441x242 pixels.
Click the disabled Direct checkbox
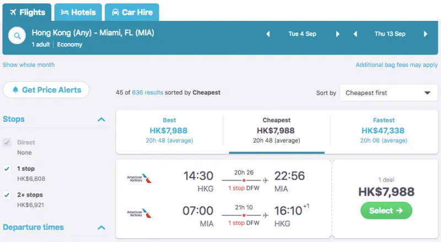click(7, 143)
